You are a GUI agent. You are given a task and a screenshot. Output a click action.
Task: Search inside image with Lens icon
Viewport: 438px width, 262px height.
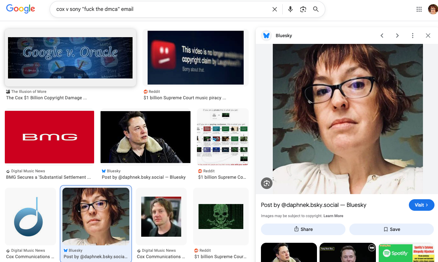pos(266,183)
